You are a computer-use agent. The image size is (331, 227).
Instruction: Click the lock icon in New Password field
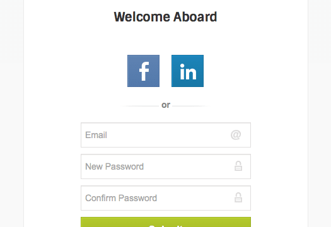coord(238,166)
